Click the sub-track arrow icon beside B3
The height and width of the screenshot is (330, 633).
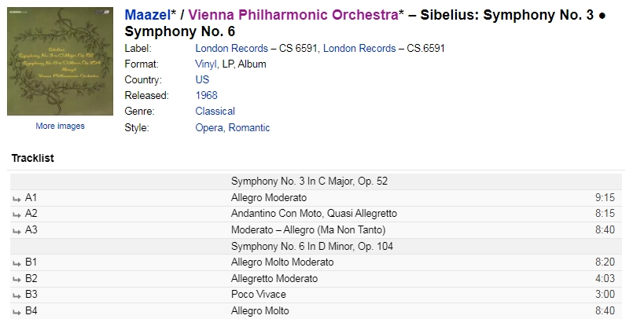coord(17,295)
